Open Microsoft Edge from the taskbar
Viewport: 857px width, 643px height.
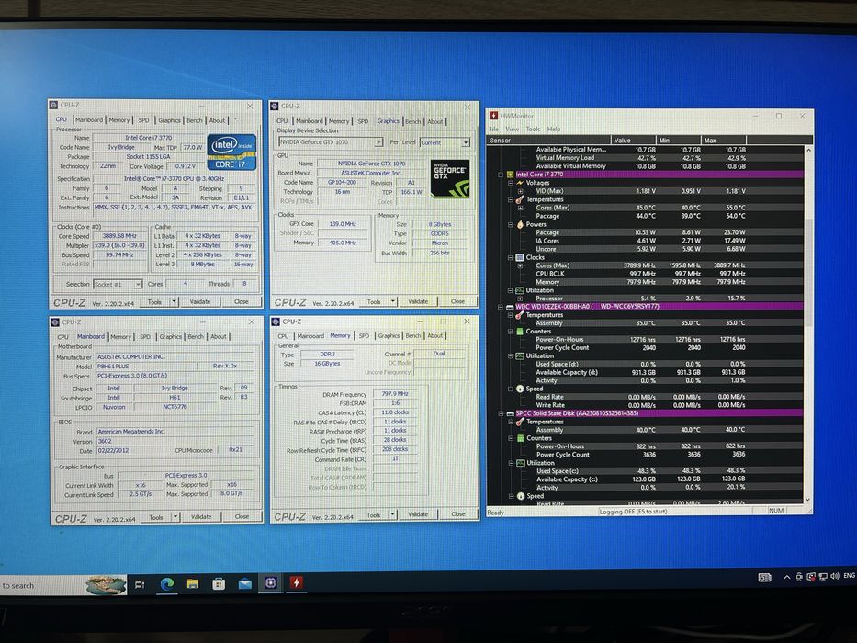pos(166,584)
